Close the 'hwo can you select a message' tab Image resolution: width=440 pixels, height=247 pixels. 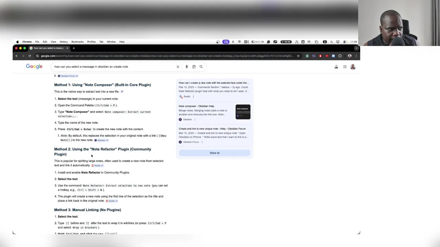pyautogui.click(x=67, y=48)
